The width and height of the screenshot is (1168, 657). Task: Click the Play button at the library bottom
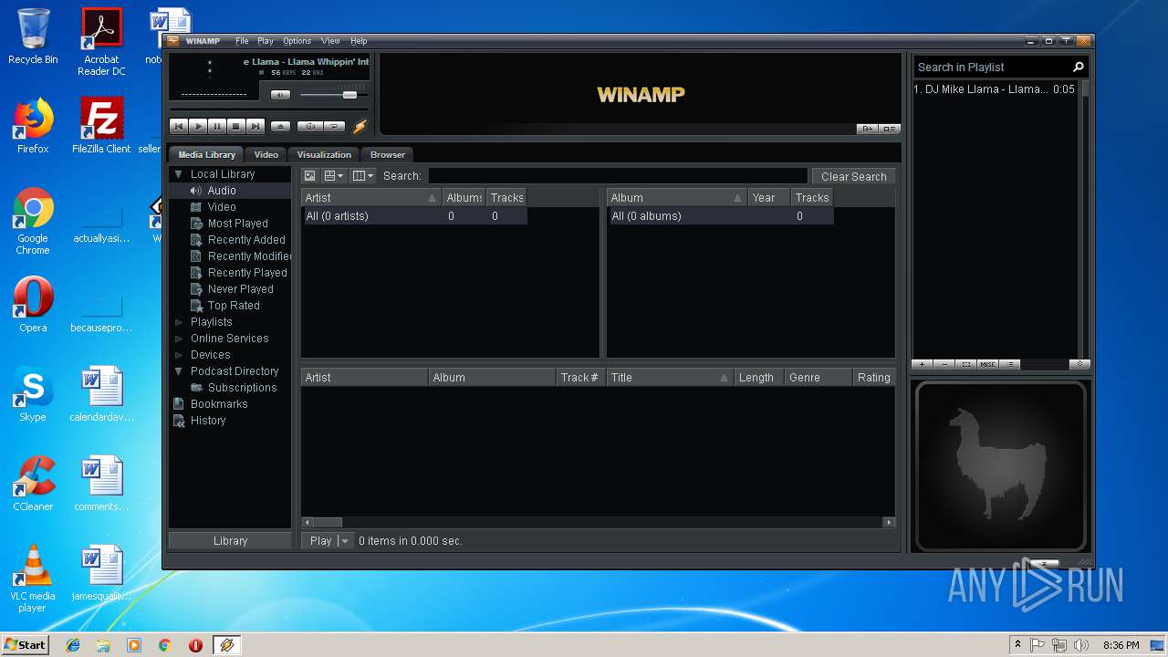(x=320, y=541)
